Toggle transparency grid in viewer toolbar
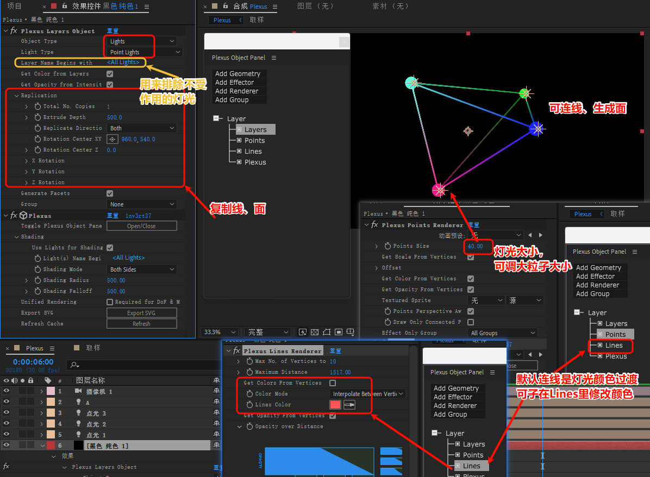650x477 pixels. [x=315, y=332]
